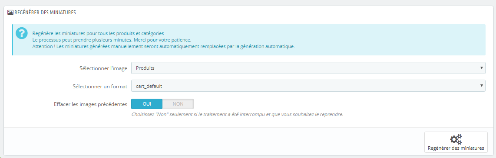Switch Effacer les images précédentes to NON

[x=178, y=104]
